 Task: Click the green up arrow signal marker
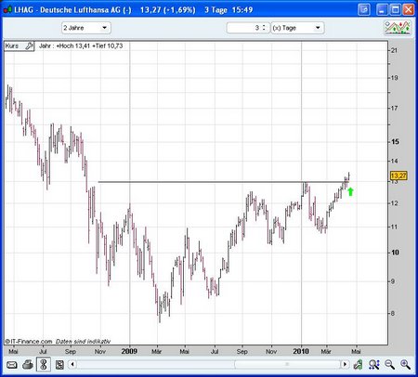350,191
